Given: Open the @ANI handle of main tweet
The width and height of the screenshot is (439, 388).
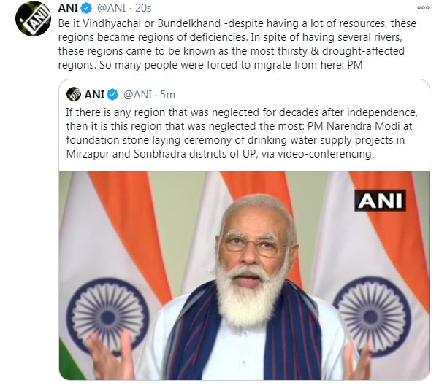Looking at the screenshot, I should (x=111, y=8).
